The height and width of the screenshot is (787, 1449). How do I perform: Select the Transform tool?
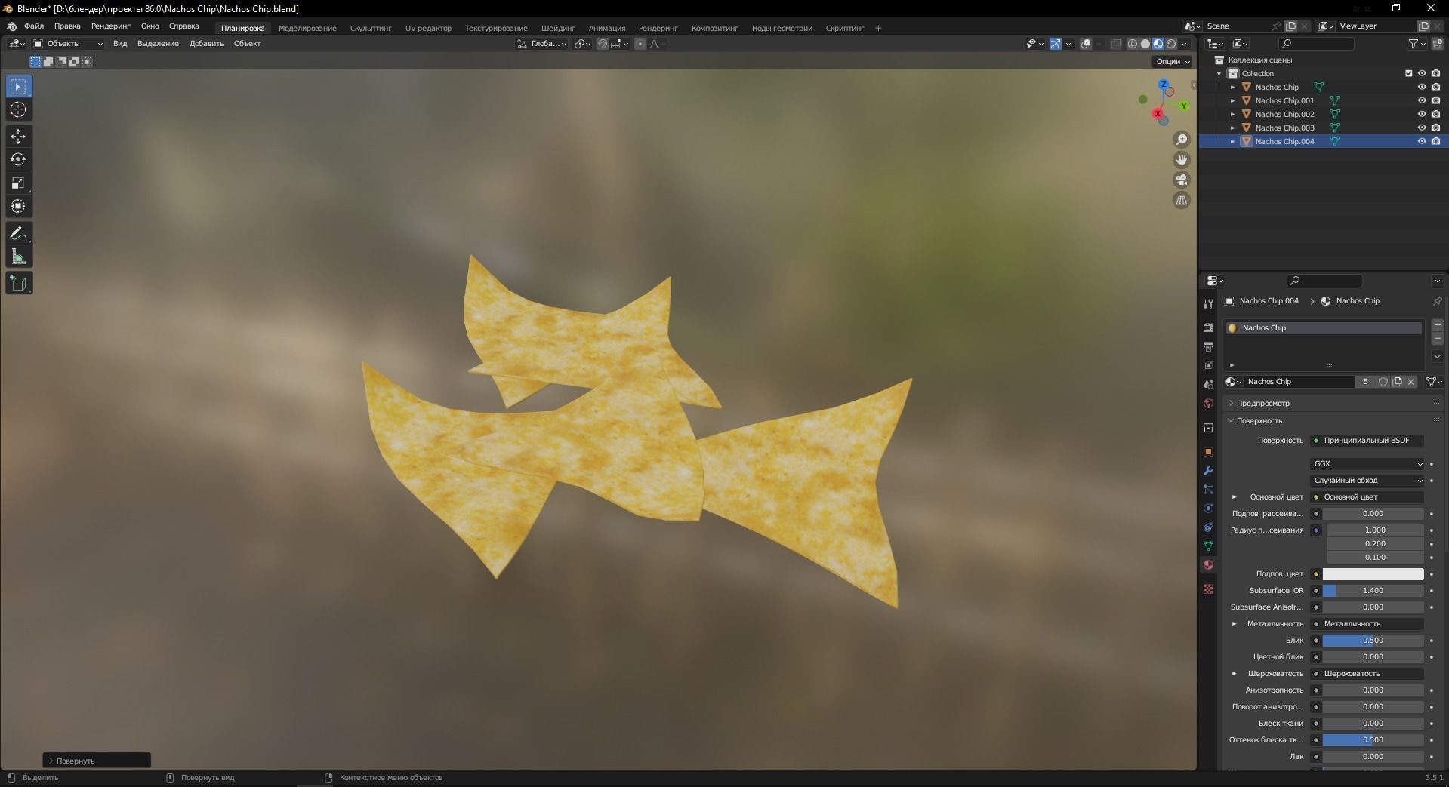tap(18, 207)
